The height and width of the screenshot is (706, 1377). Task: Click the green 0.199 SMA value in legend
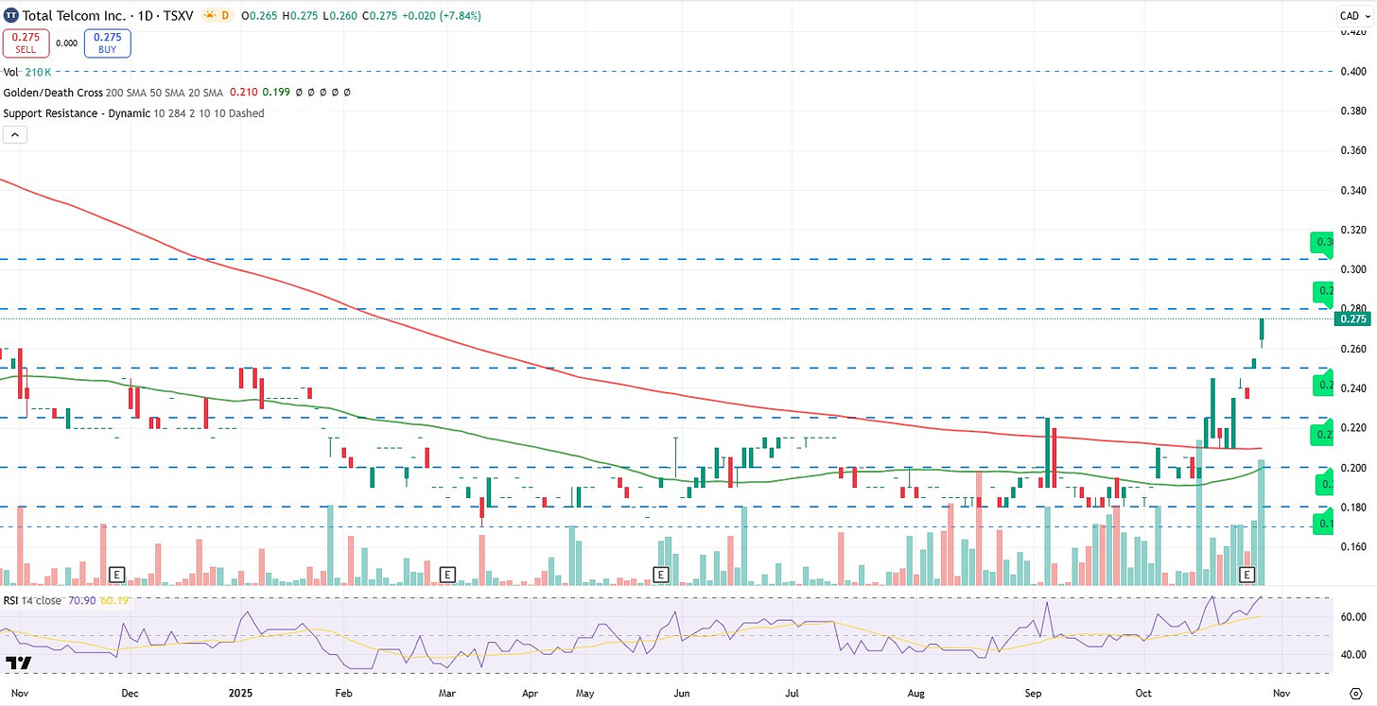pyautogui.click(x=275, y=93)
